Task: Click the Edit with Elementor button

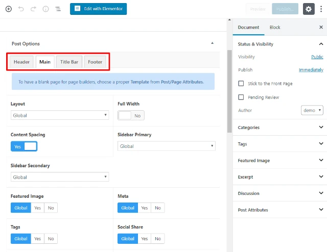Action: point(99,9)
